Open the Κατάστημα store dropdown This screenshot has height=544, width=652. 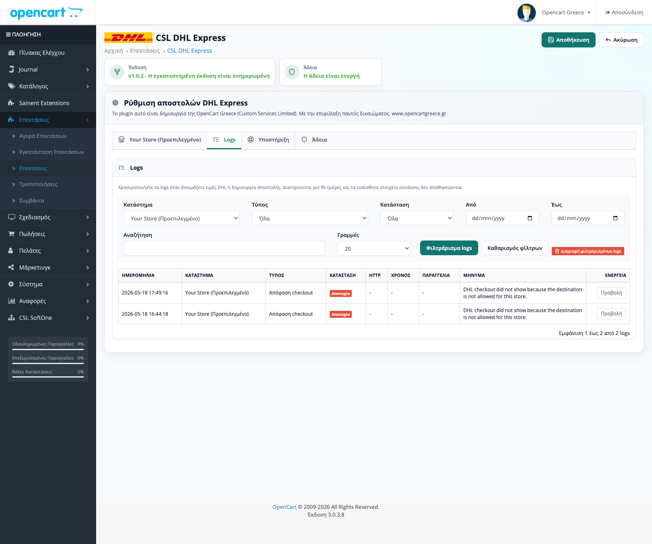pyautogui.click(x=182, y=218)
